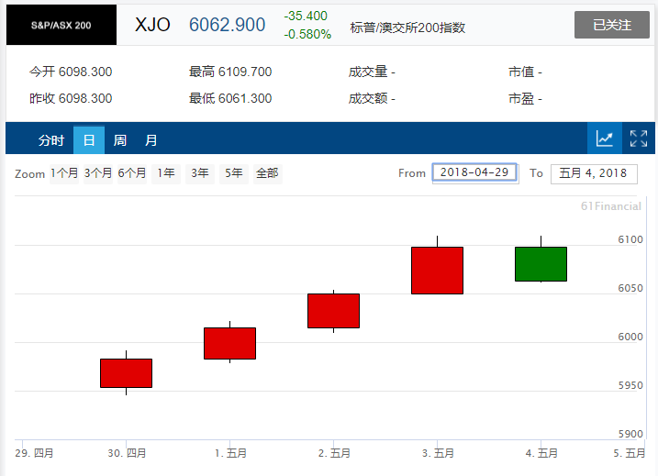The image size is (658, 476).
Task: Set zoom to 1年
Action: 166,173
